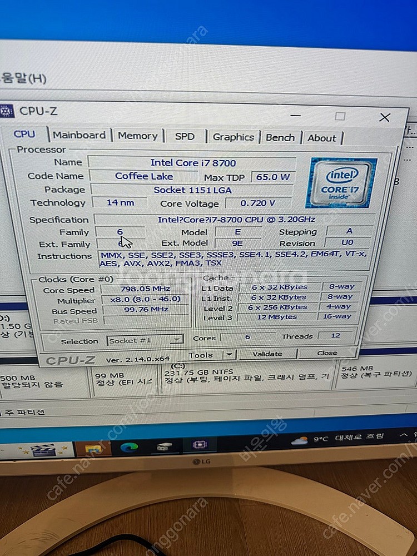Click the Stepping value A
The image size is (417, 556).
point(349,231)
